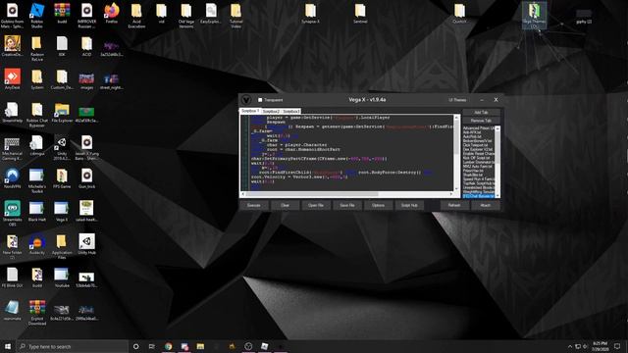
Task: Select the Sentinel folder icon
Action: [360, 13]
